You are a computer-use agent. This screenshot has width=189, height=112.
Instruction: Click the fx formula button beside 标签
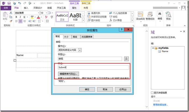pyautogui.click(x=126, y=59)
